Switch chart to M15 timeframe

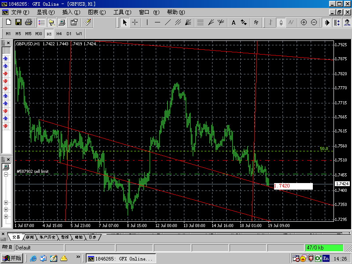(28, 33)
